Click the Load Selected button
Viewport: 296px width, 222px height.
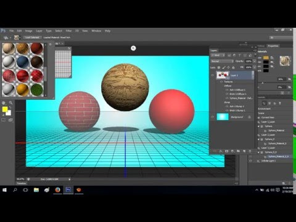pos(32,38)
